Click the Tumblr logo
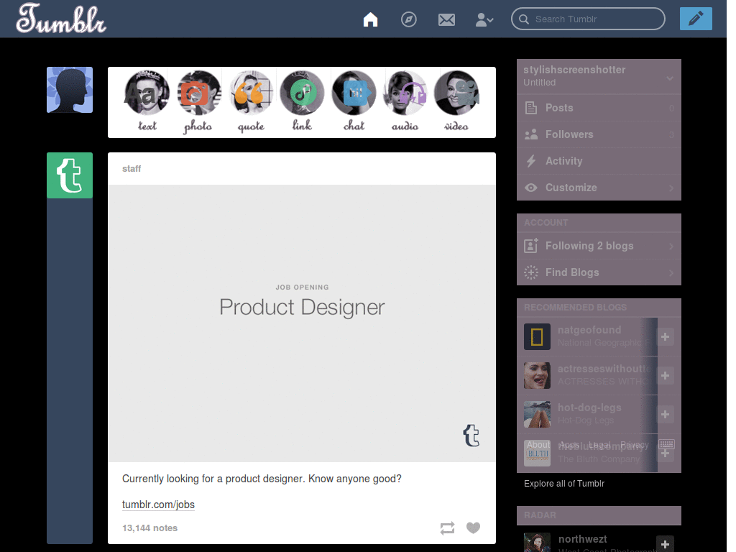 62,19
